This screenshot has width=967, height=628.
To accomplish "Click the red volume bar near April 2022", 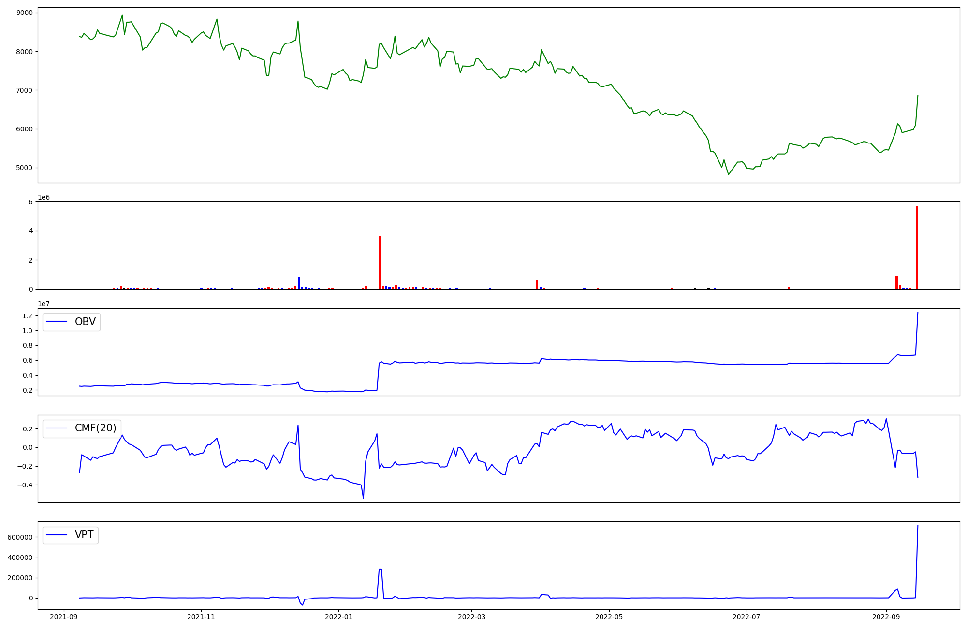I will tap(537, 285).
